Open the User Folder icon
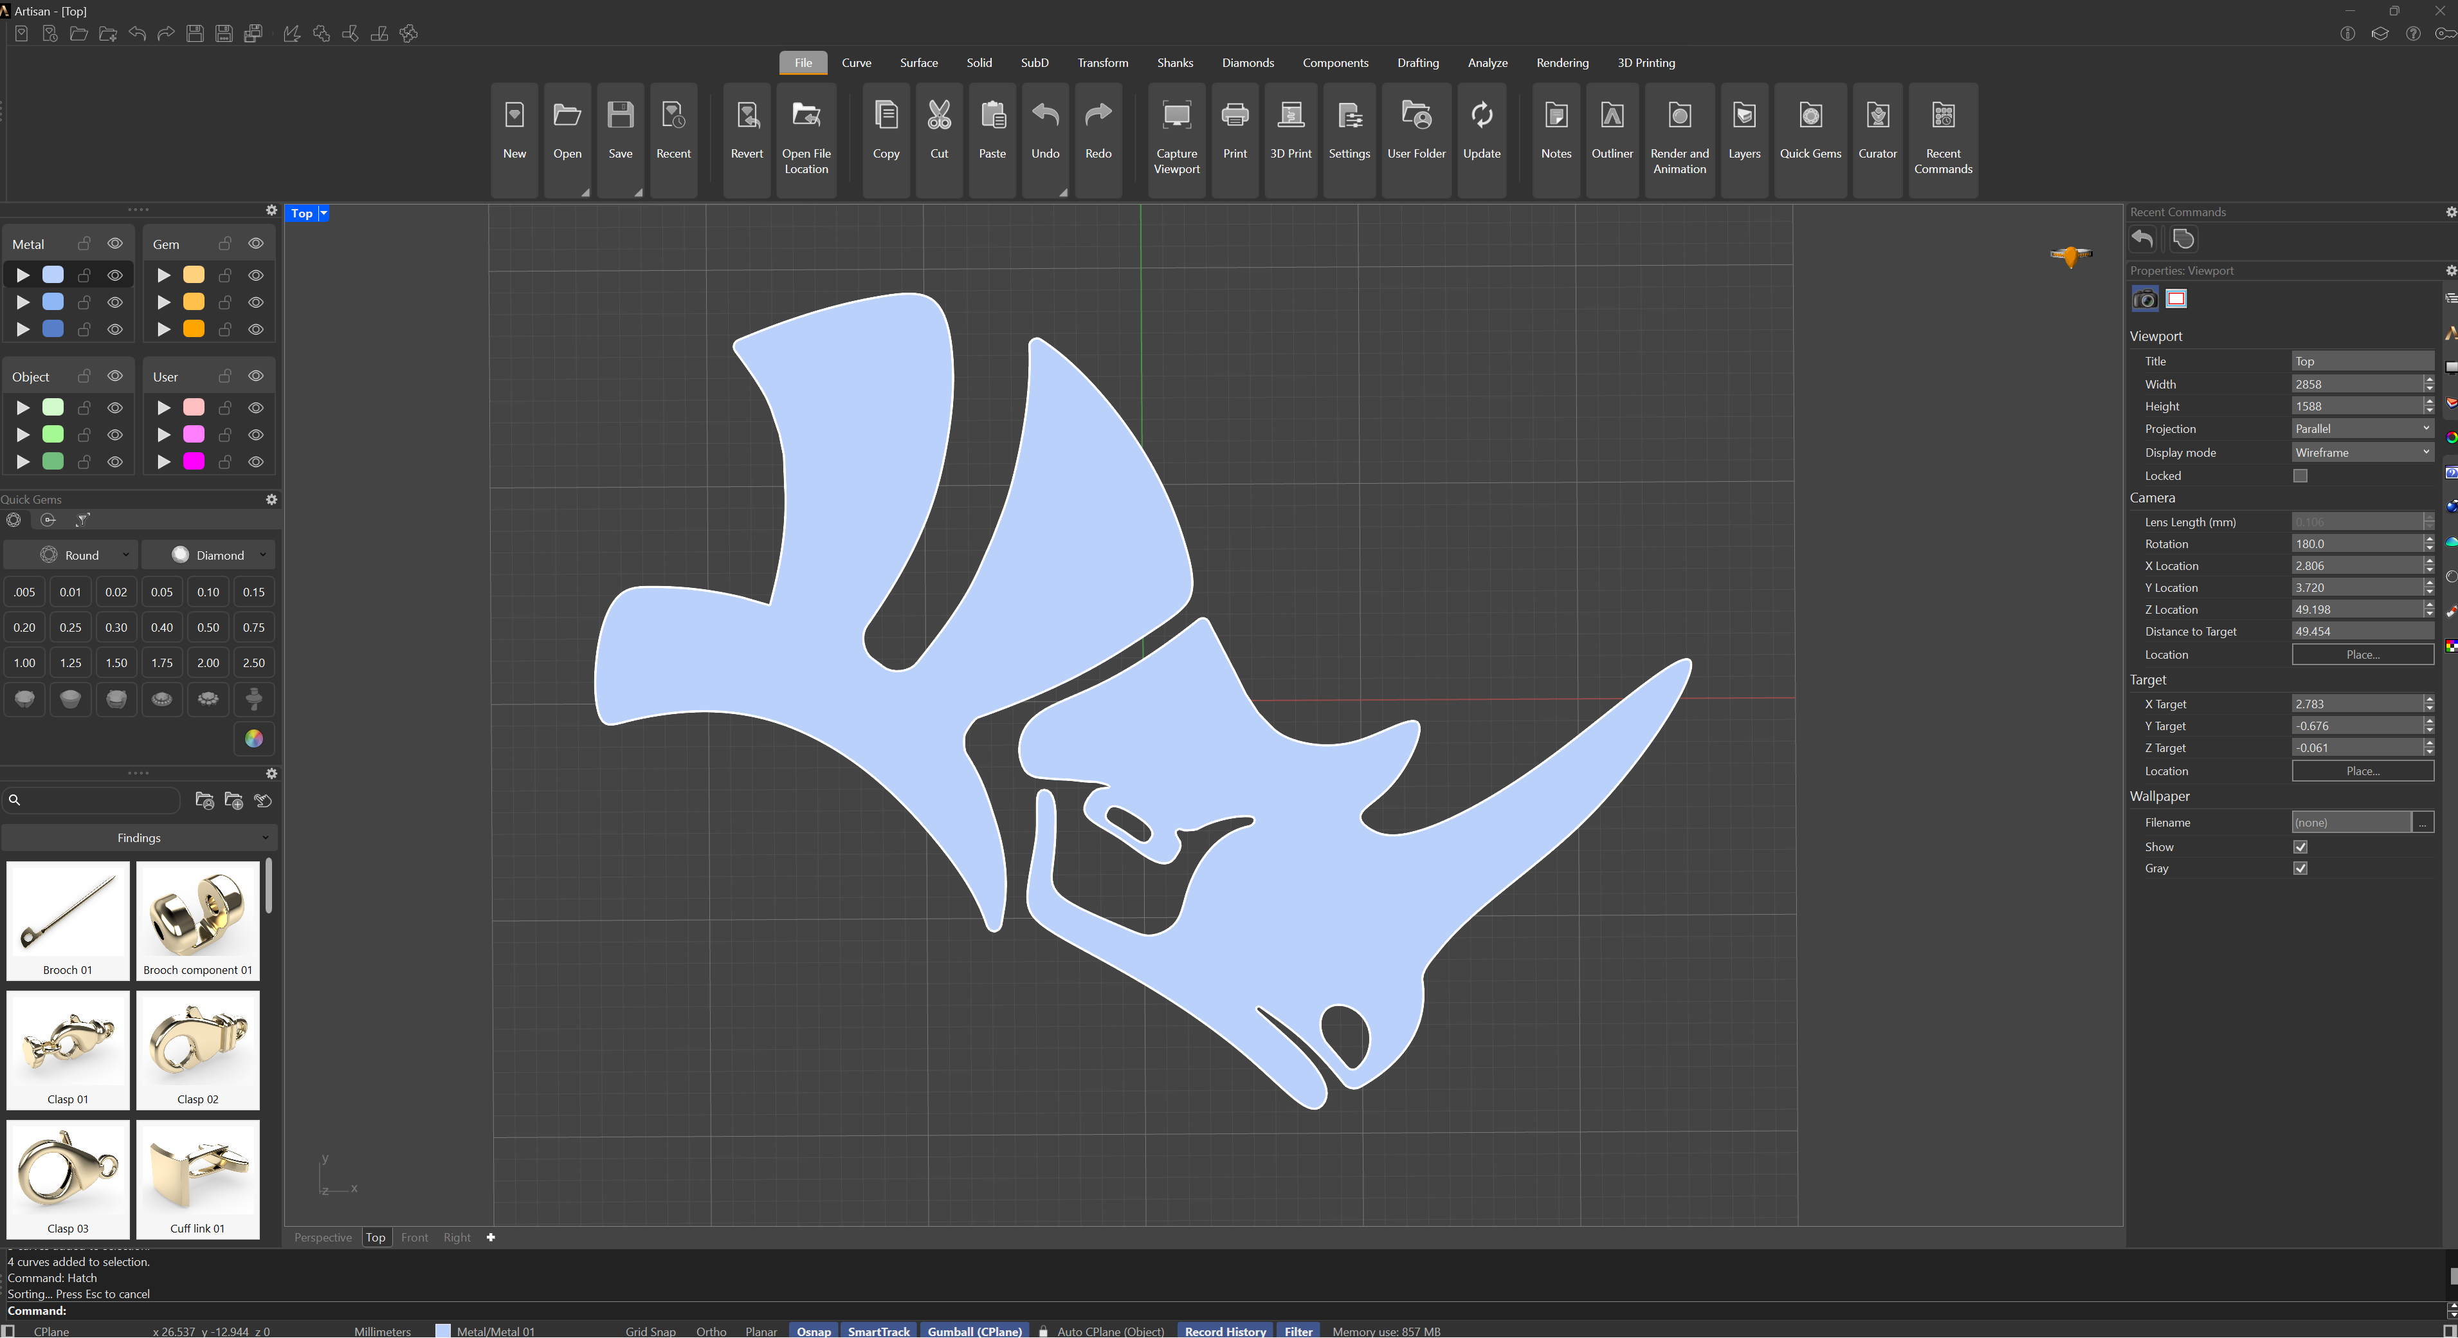Image resolution: width=2458 pixels, height=1338 pixels. pyautogui.click(x=1416, y=116)
